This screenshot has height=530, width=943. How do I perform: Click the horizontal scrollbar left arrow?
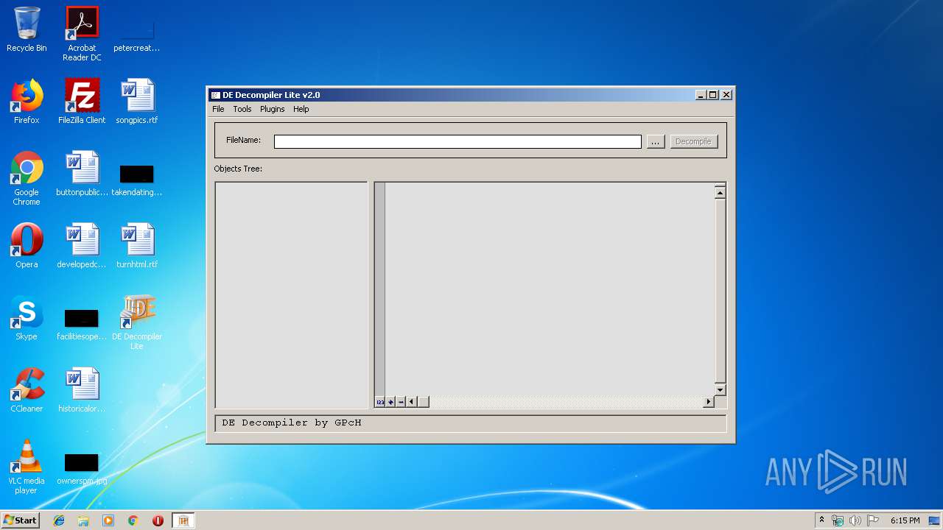pos(411,402)
